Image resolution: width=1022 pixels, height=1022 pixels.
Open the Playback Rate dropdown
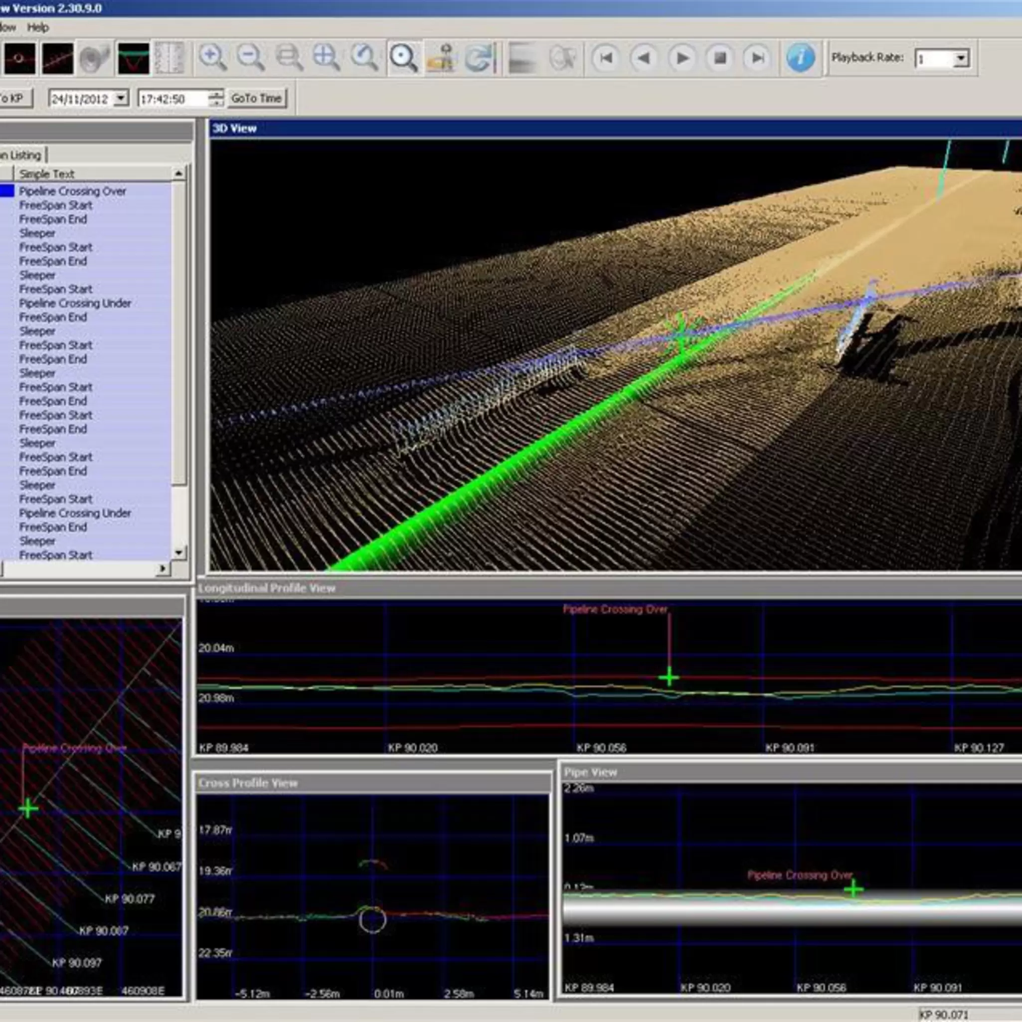[x=961, y=58]
